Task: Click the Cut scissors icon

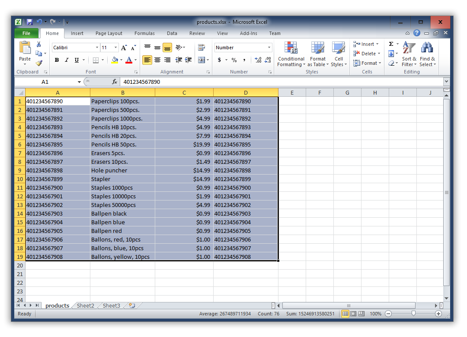Action: (39, 44)
